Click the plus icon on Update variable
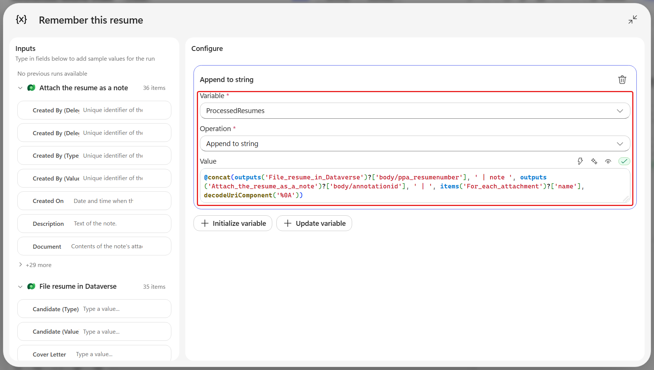Screen dimensions: 654x370 [288, 223]
